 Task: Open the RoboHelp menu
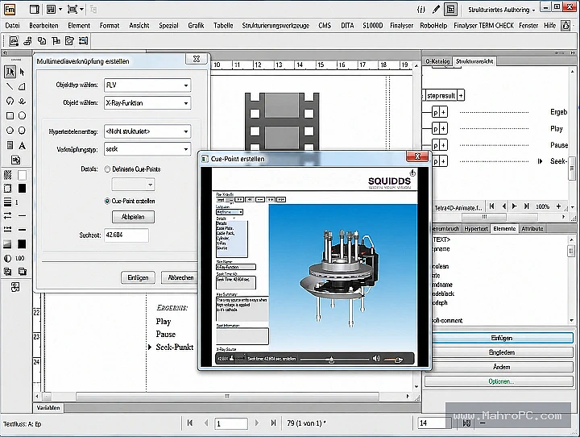point(433,26)
